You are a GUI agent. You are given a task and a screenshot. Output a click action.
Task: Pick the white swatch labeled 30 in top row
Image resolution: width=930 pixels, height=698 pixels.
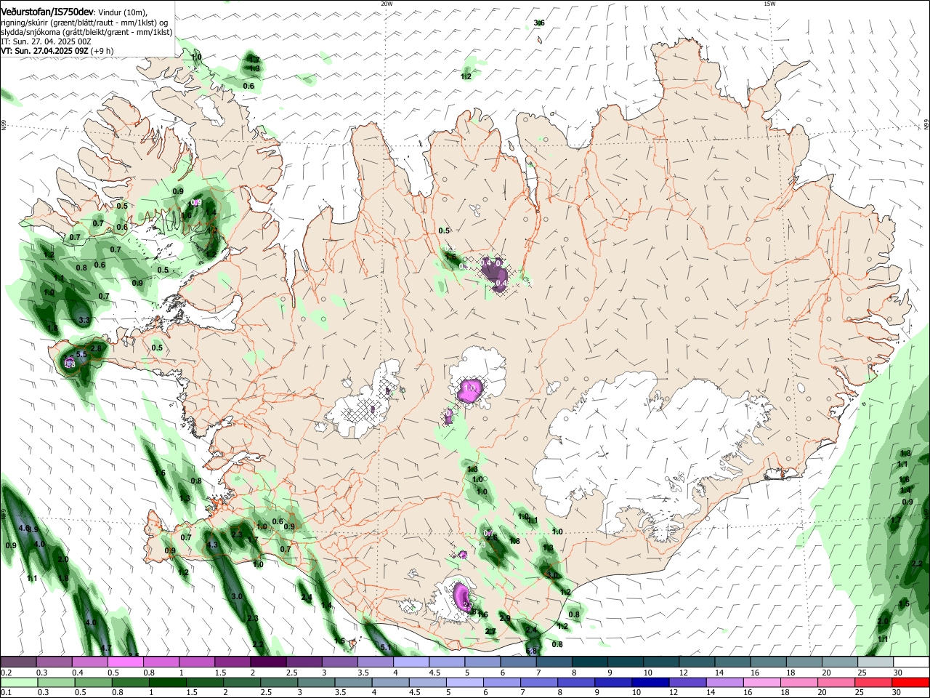pos(910,662)
